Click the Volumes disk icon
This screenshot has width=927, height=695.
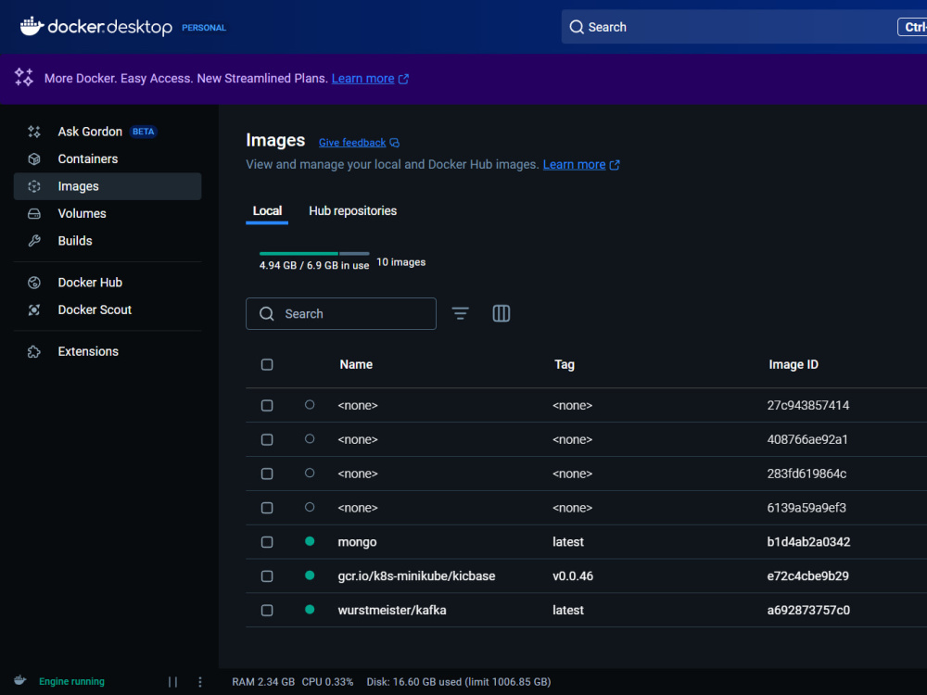(34, 213)
